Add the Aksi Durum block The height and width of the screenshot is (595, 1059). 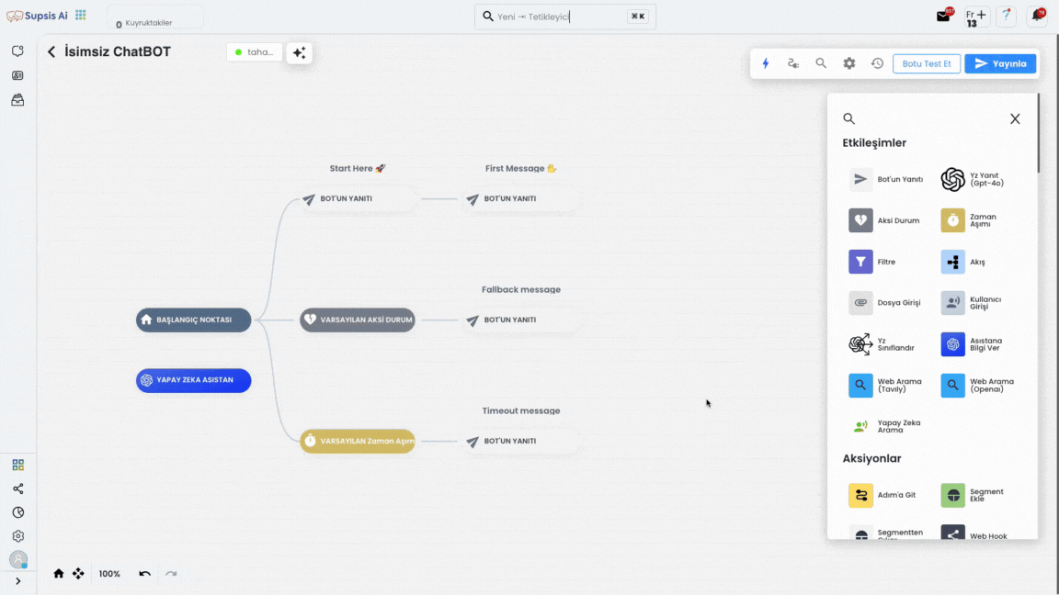884,220
